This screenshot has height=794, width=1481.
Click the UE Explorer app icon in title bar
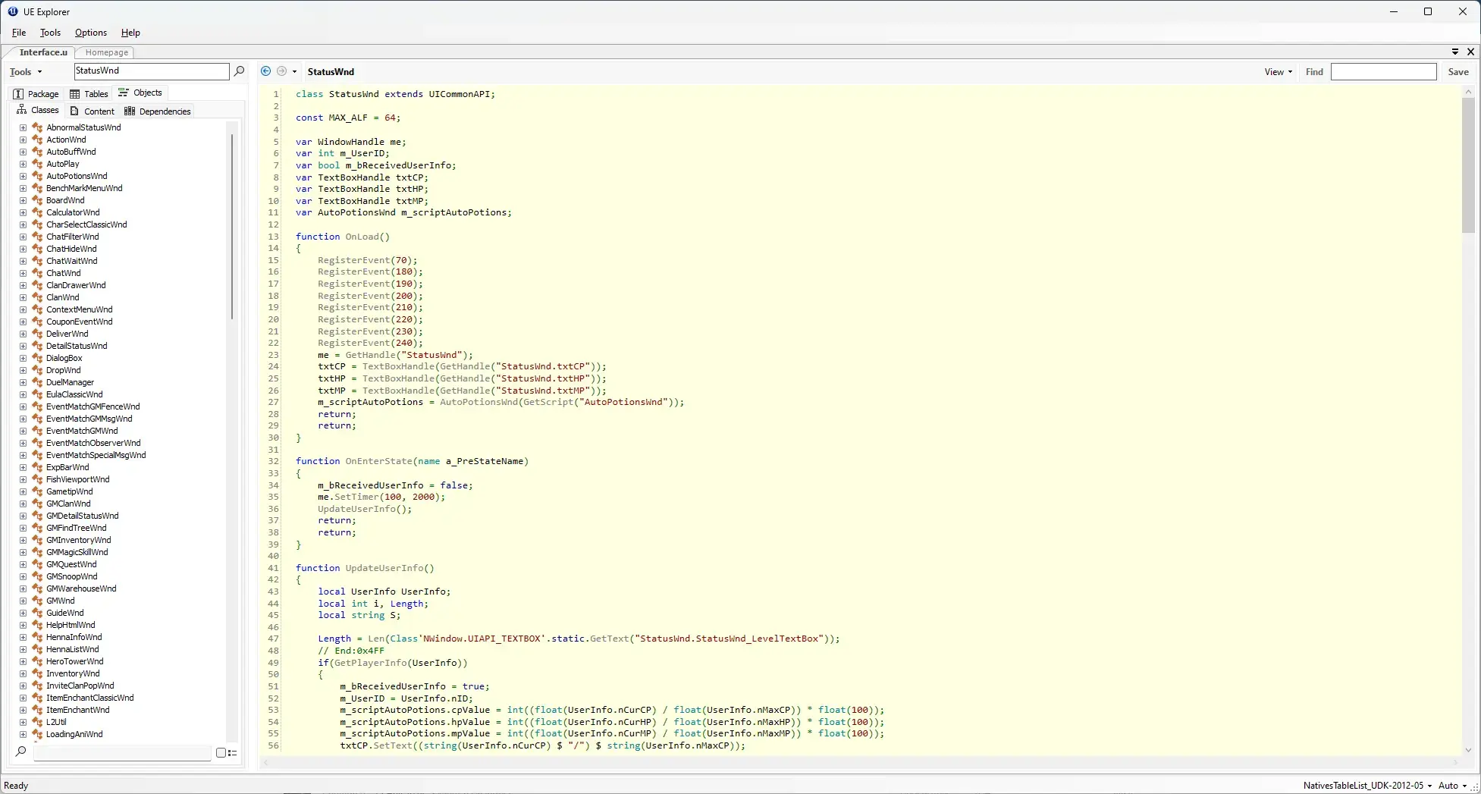[x=13, y=11]
